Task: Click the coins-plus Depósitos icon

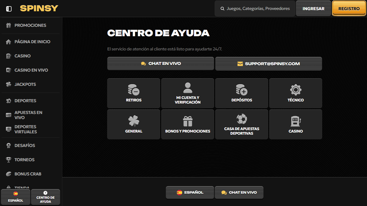Action: click(242, 90)
